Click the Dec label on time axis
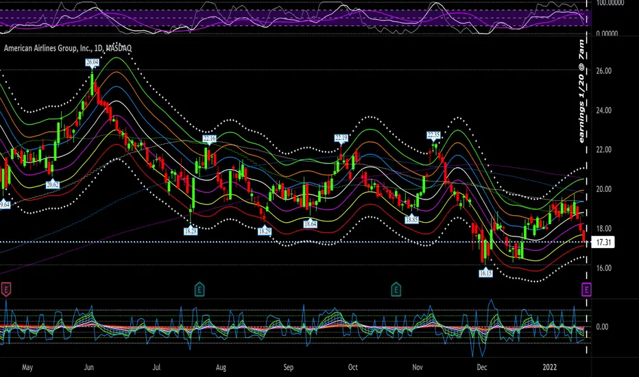 tap(482, 367)
